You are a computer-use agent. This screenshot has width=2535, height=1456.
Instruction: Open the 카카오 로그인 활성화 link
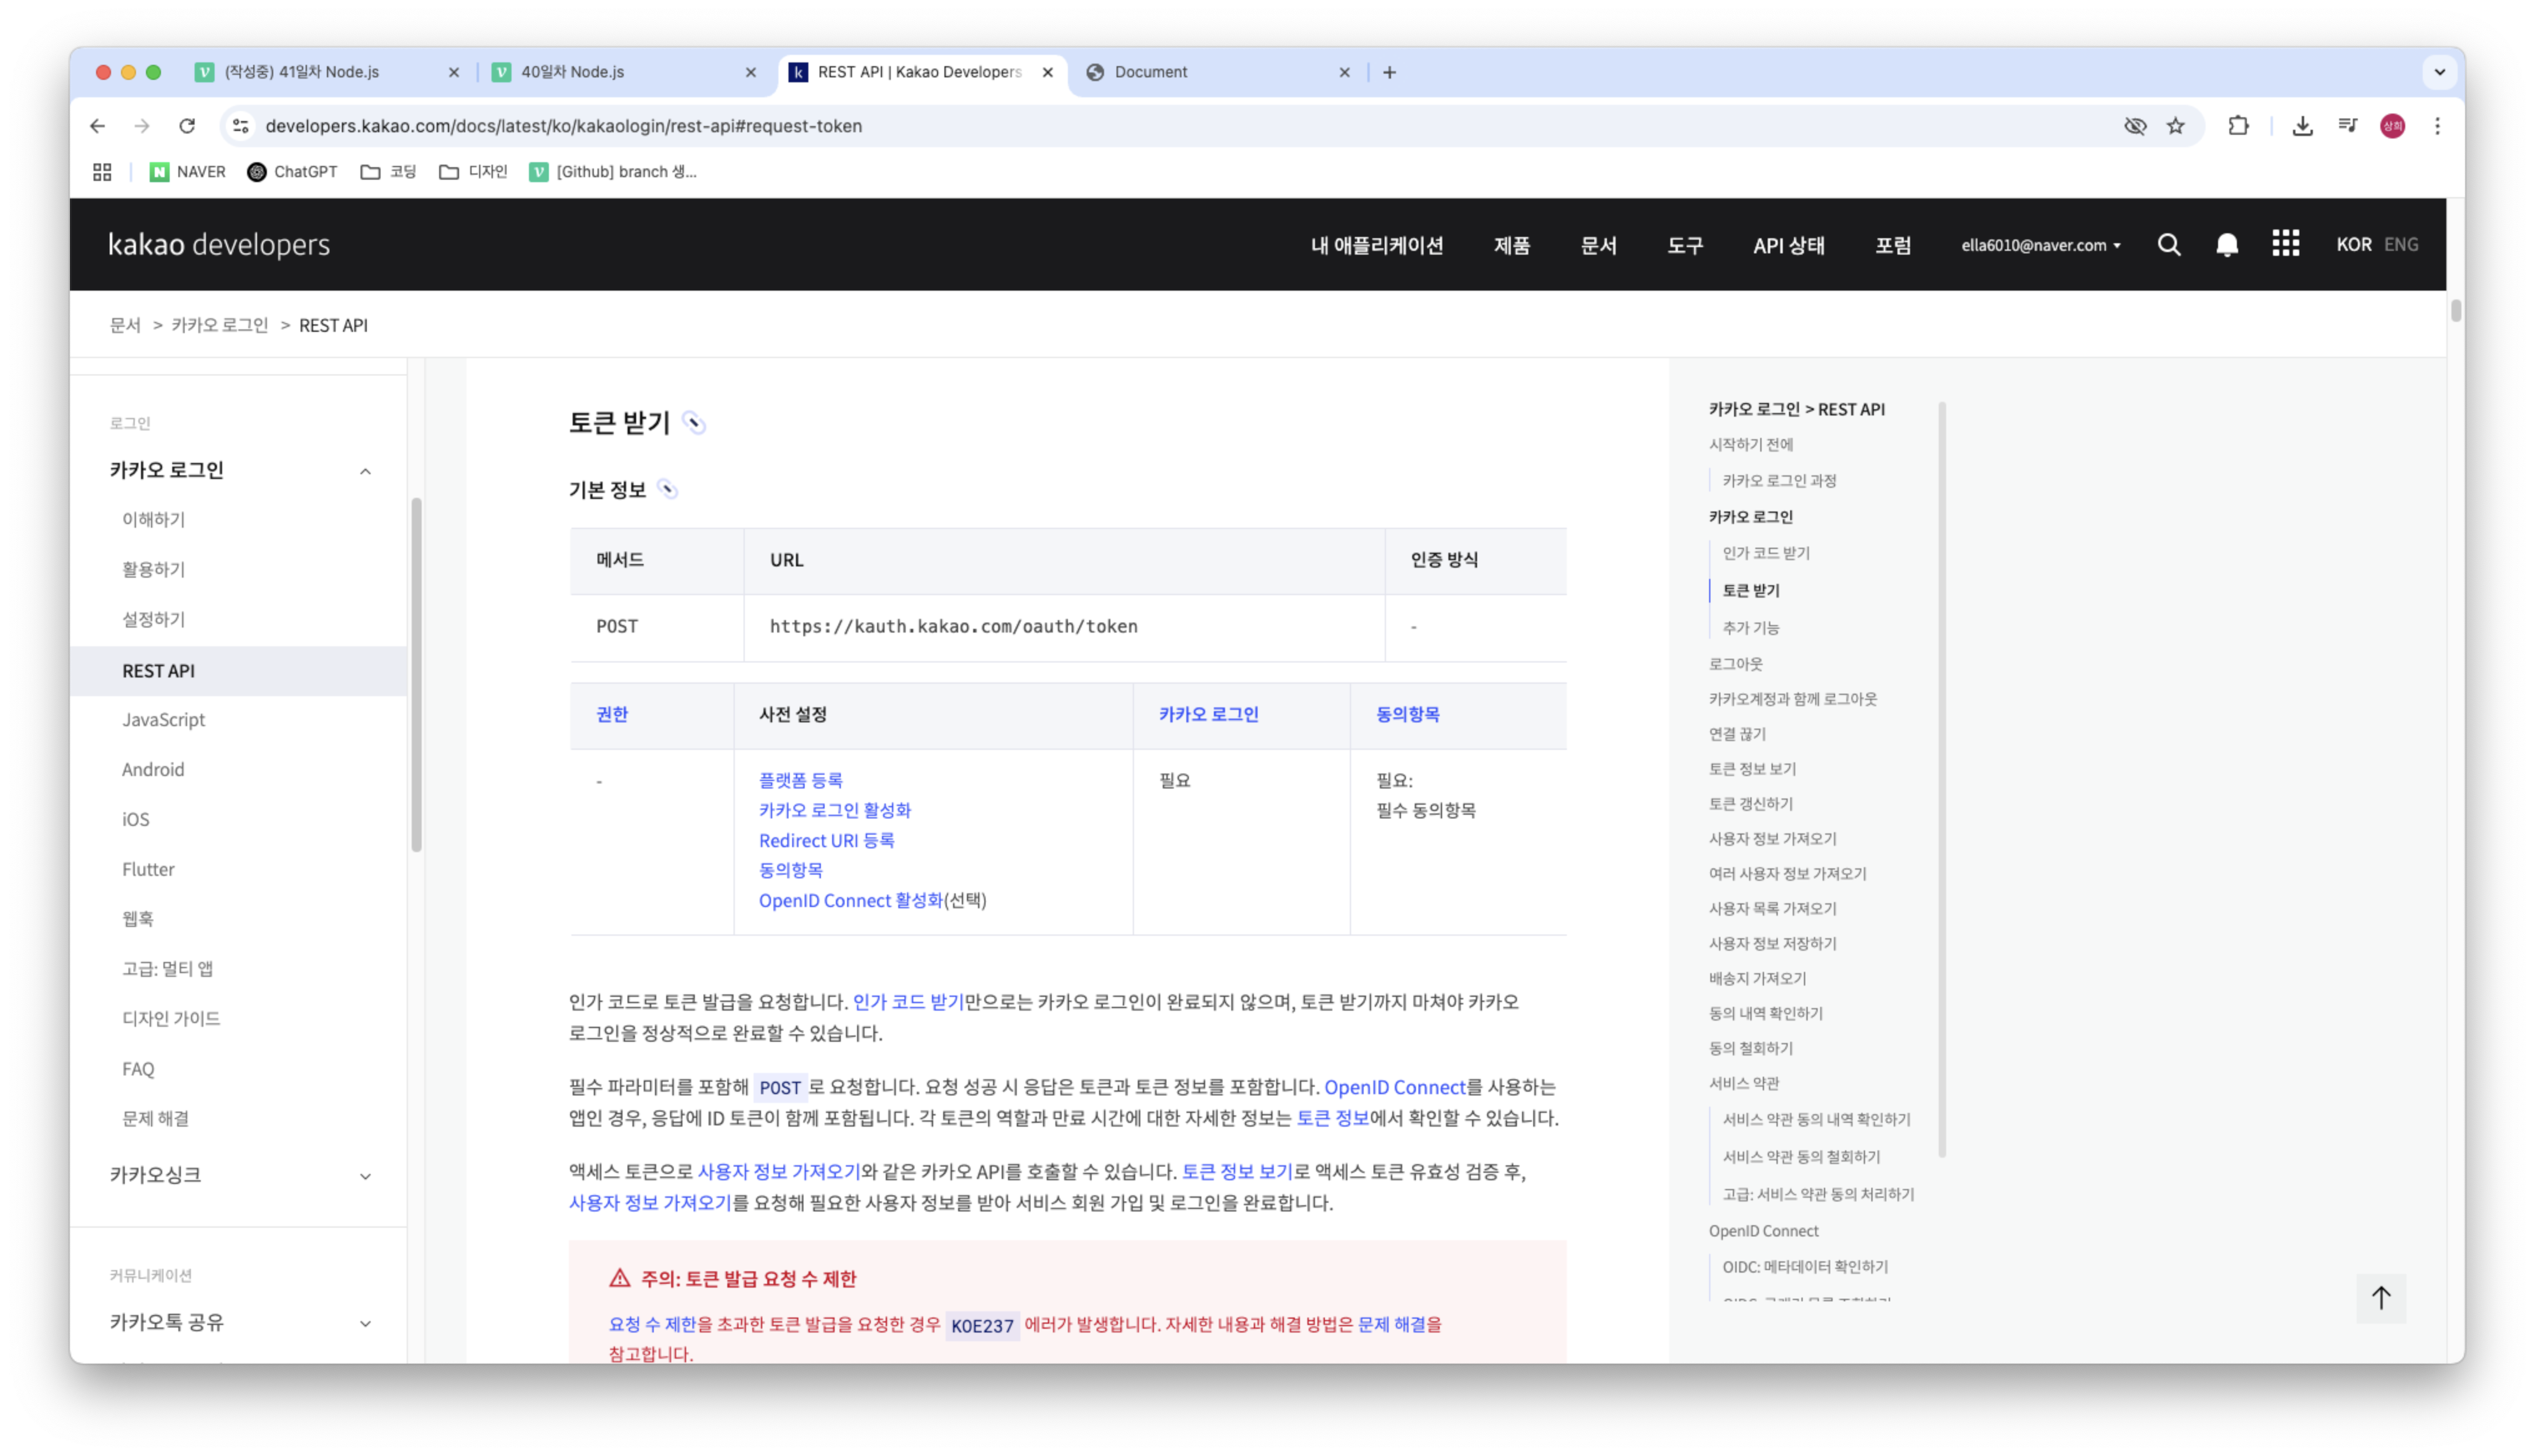pos(835,810)
